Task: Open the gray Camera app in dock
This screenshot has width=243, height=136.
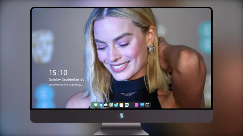Action: [x=147, y=105]
